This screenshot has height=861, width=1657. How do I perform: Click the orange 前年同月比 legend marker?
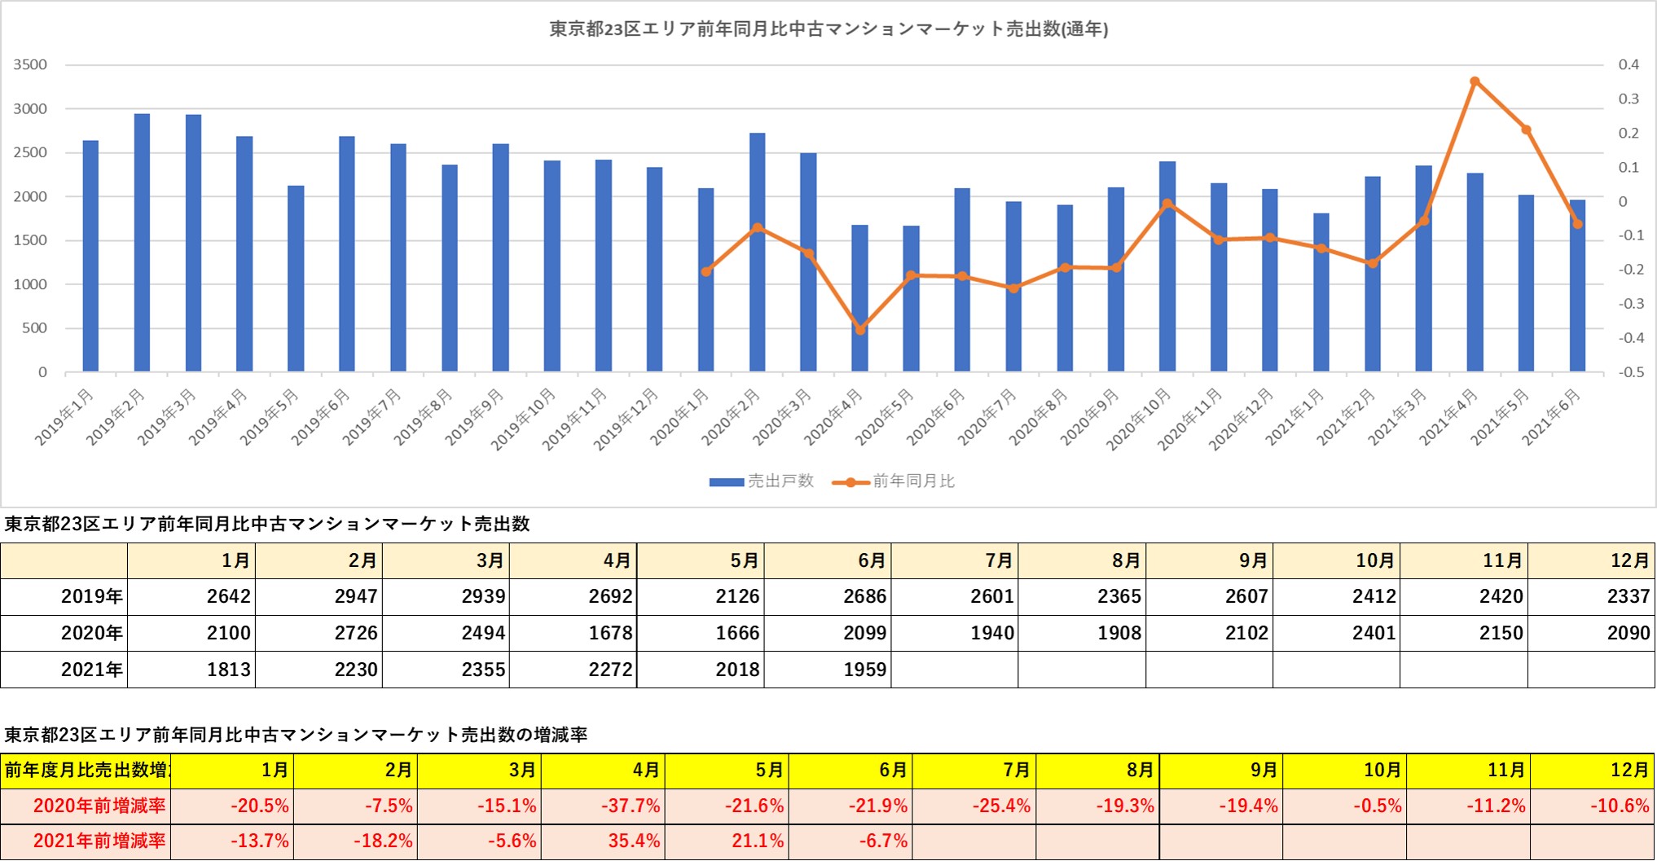pyautogui.click(x=850, y=482)
